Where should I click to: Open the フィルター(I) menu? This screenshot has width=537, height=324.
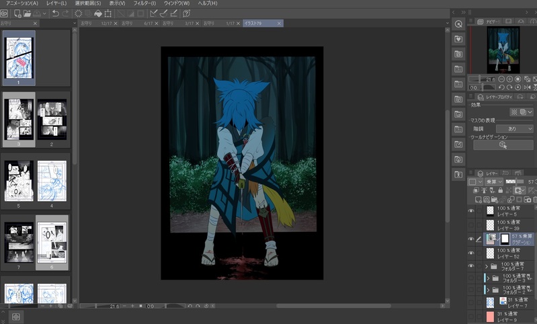144,3
